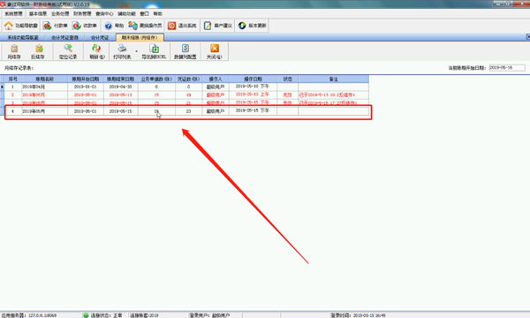Select record row 1 for 2019年04月
530x318 pixels.
(x=186, y=87)
